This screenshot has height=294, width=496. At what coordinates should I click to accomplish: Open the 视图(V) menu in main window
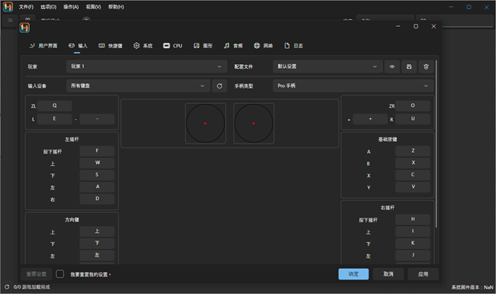click(93, 7)
